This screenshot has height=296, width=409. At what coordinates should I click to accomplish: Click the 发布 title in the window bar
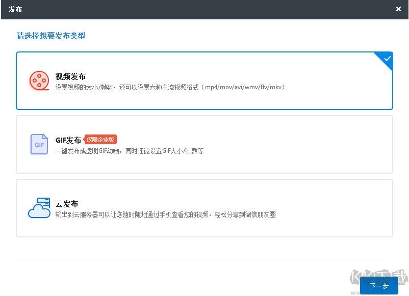tap(15, 9)
